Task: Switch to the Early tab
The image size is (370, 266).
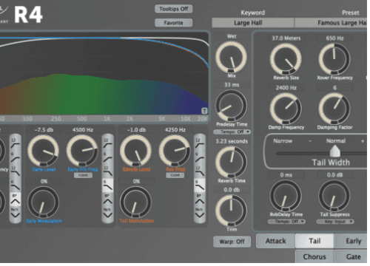Action: point(351,241)
